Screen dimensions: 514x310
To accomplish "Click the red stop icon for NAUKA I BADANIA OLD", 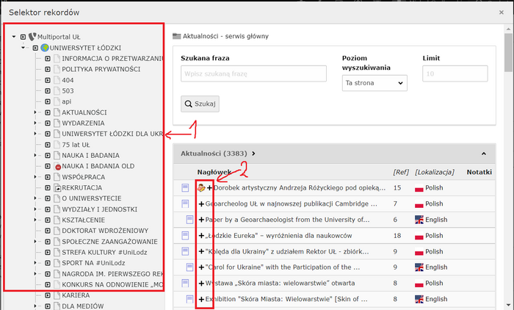I will click(57, 167).
